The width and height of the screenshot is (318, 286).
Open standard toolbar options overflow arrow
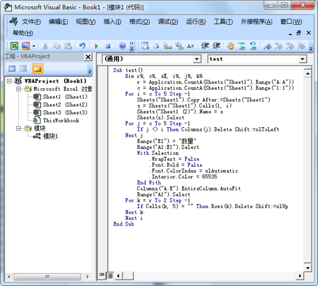(x=132, y=46)
